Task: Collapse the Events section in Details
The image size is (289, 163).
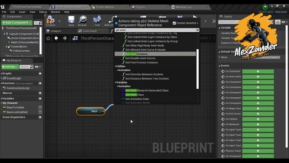Action: [x=219, y=66]
